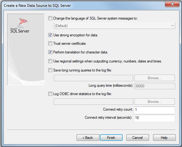Viewport: 182px width, 147px height.
Task: Check Save long running queries to log
Action: [x=50, y=70]
